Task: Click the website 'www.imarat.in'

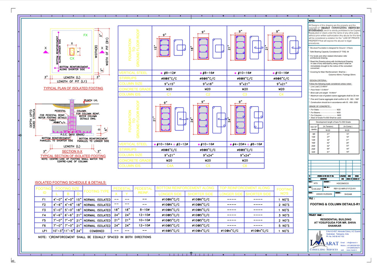Action: [352, 250]
